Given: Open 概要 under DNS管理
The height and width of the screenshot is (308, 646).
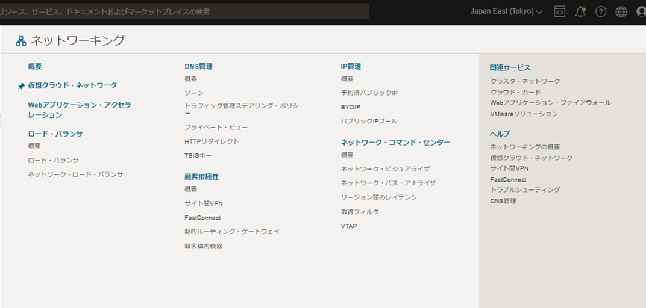Looking at the screenshot, I should point(191,79).
